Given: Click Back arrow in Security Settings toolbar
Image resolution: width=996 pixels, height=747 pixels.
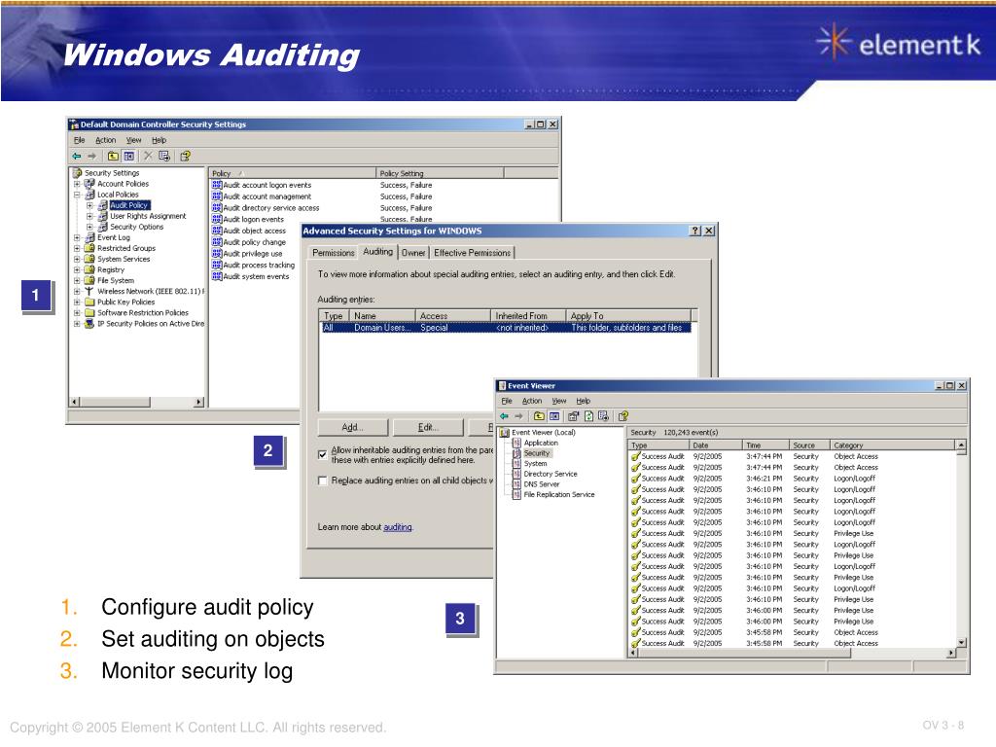Looking at the screenshot, I should click(77, 157).
